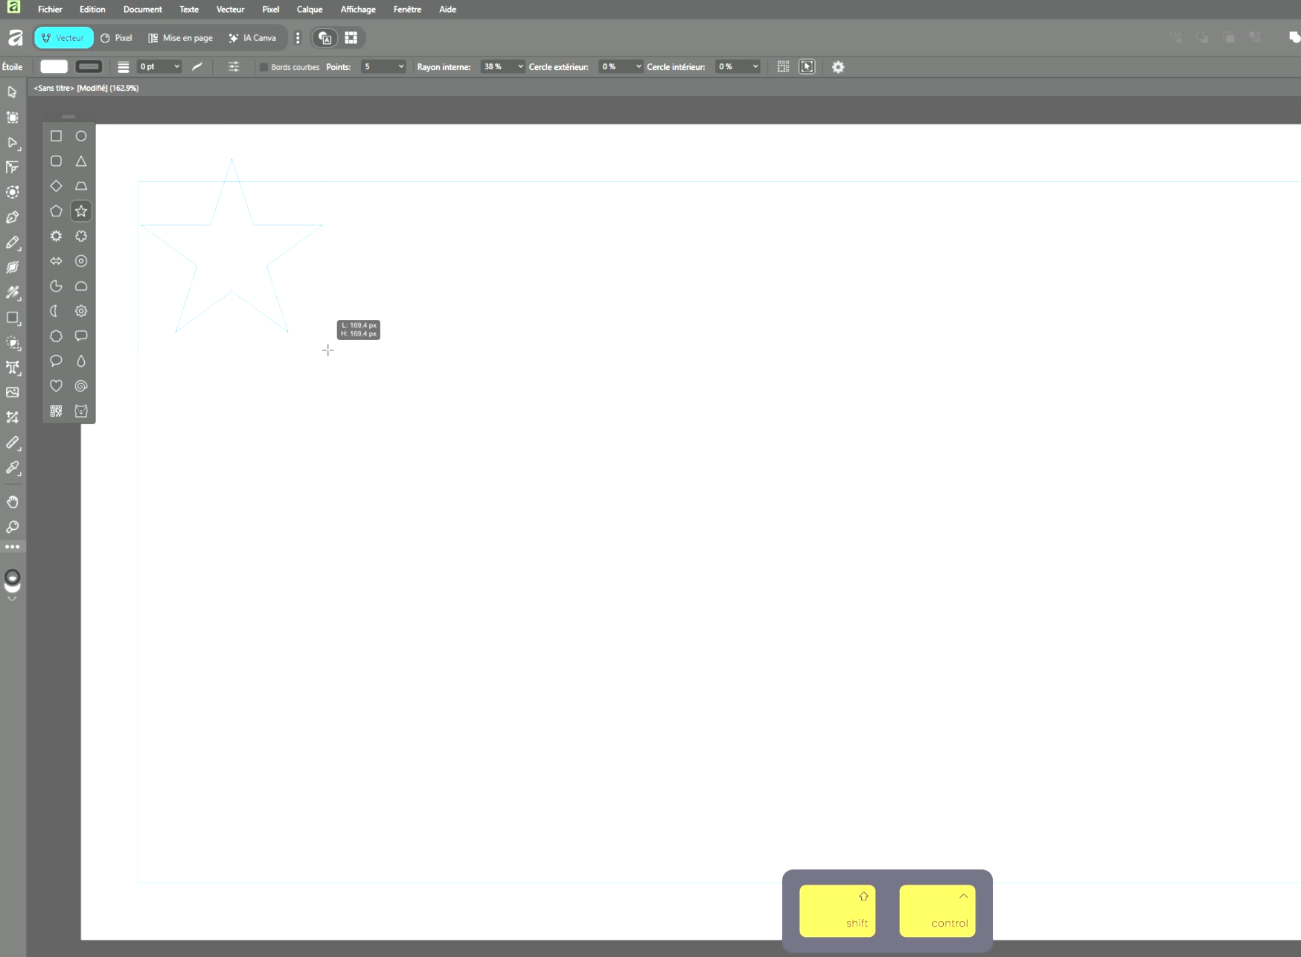Switch to Pixel workspace mode

click(117, 38)
